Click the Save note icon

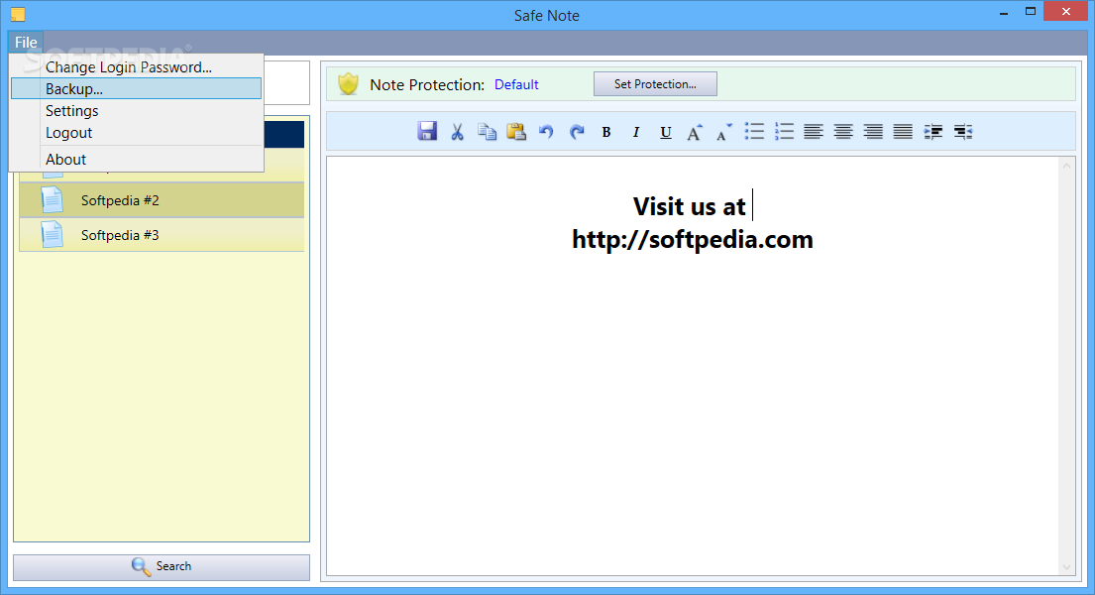pyautogui.click(x=427, y=132)
